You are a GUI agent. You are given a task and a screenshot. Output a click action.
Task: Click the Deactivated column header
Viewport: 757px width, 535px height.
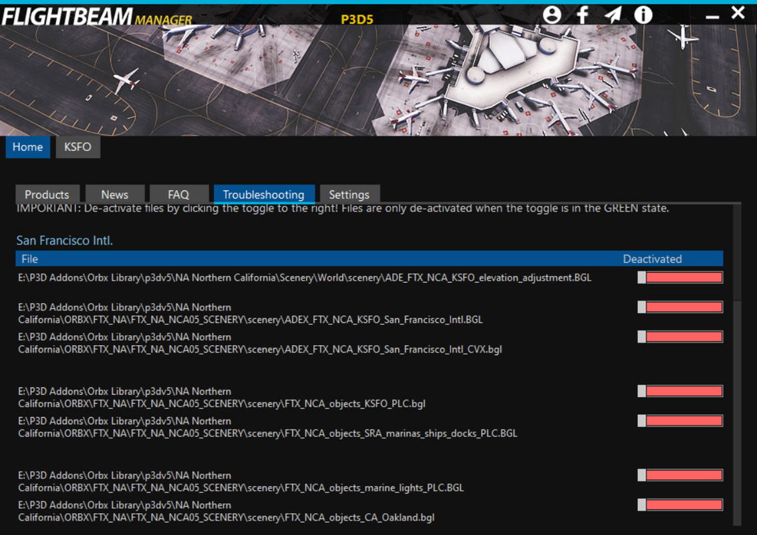pos(652,259)
